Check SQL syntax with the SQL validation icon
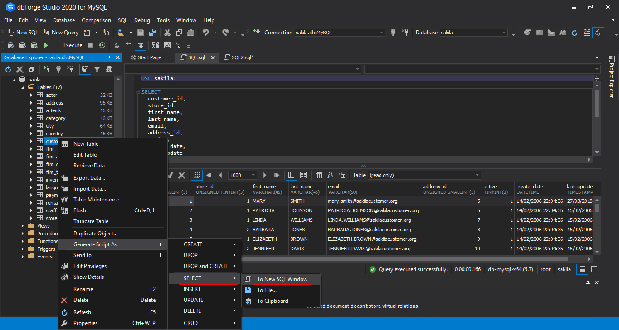Viewport: 619px width, 330px height. coord(598,33)
